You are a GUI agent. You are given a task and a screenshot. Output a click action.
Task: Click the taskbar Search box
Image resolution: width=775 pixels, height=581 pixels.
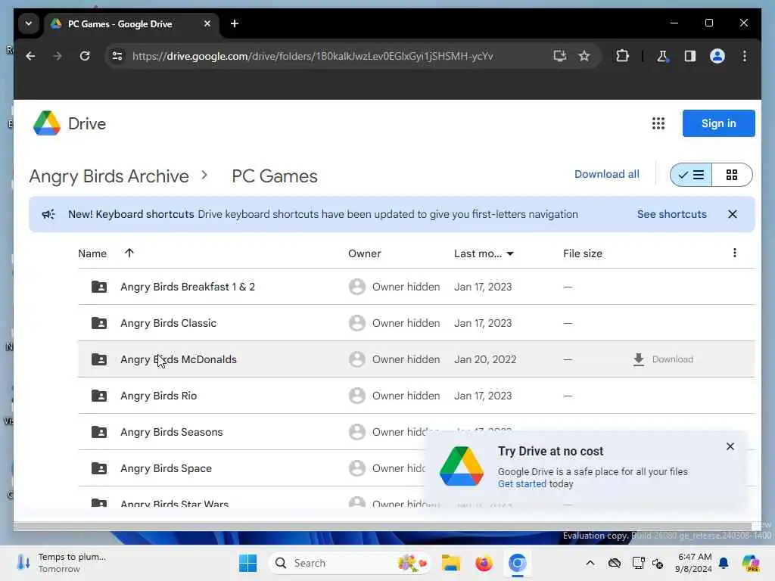tap(348, 563)
